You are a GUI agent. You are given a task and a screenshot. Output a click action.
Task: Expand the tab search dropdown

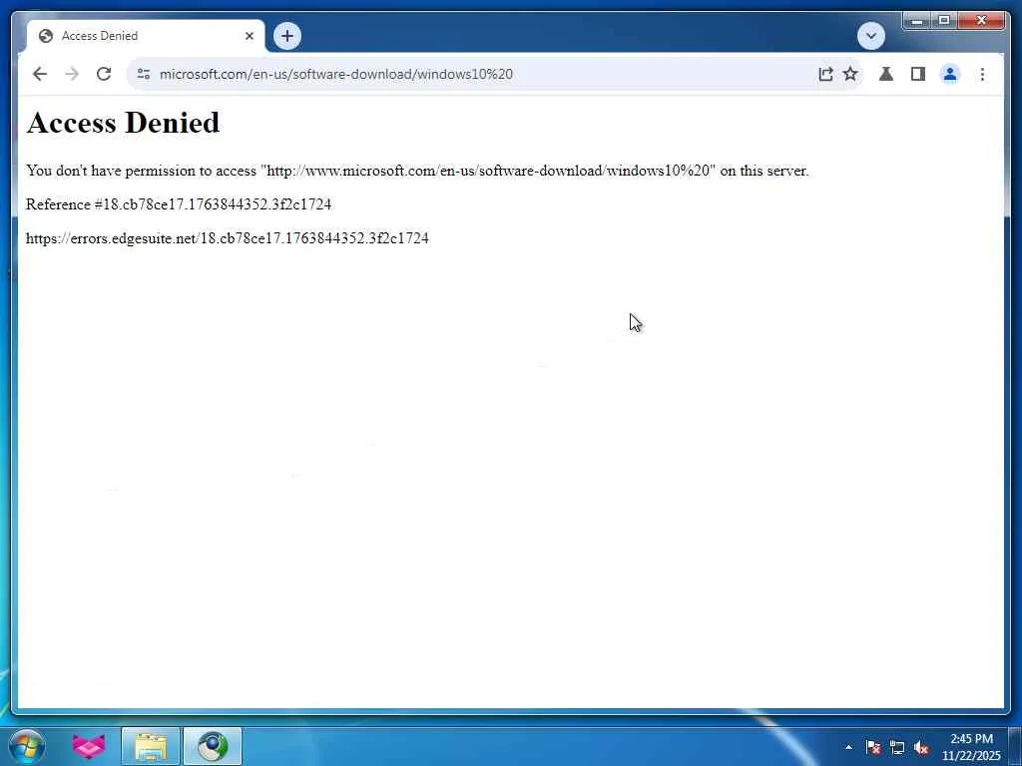870,36
